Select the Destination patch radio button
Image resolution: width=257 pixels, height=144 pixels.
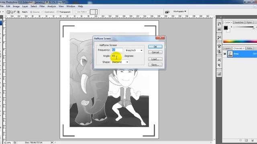(x=43, y=12)
